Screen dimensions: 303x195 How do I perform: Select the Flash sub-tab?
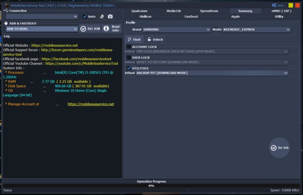click(134, 39)
